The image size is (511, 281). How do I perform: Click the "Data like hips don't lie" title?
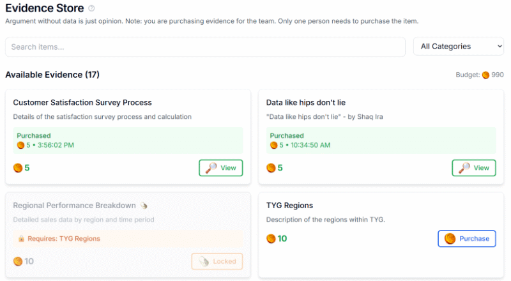coord(306,102)
